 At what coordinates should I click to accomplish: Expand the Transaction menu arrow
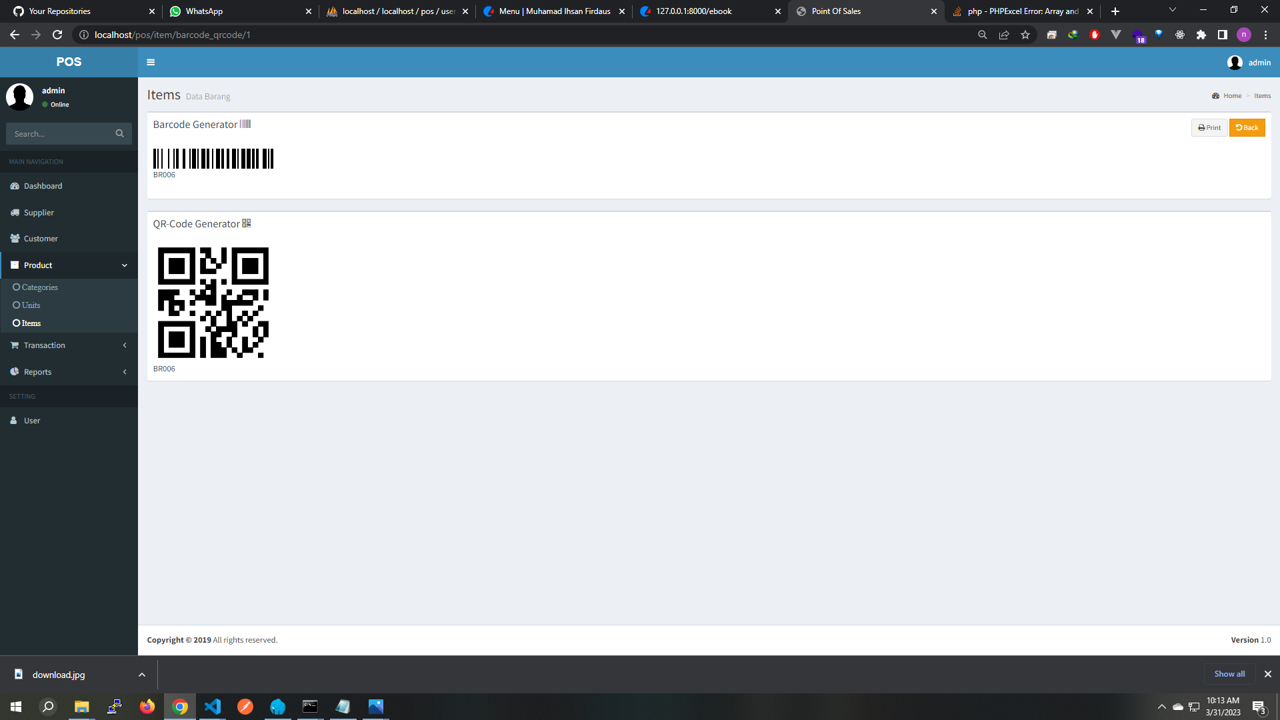click(125, 345)
